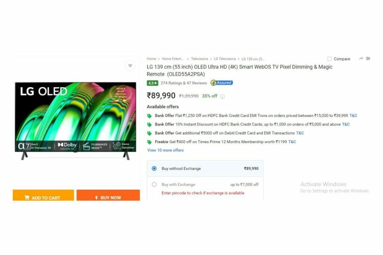Tick the Compare checkbox
The image size is (383, 255).
point(329,59)
